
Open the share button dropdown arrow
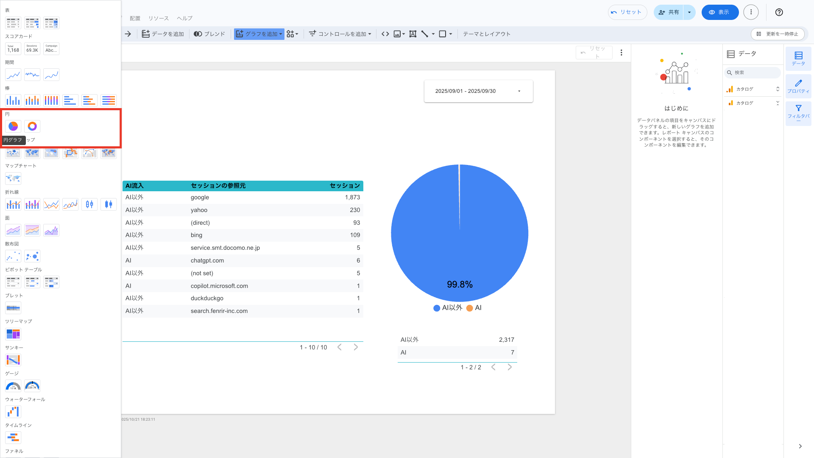point(689,12)
